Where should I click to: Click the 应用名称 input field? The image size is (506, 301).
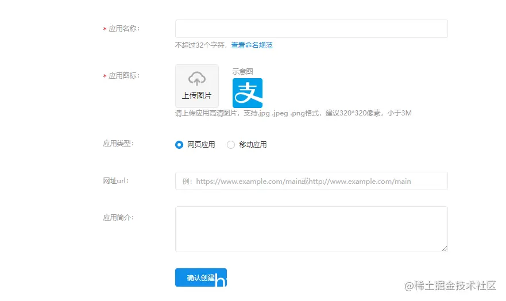311,29
